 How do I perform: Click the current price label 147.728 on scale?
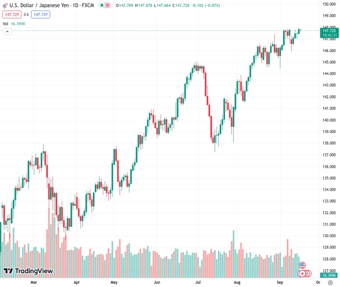(x=328, y=31)
